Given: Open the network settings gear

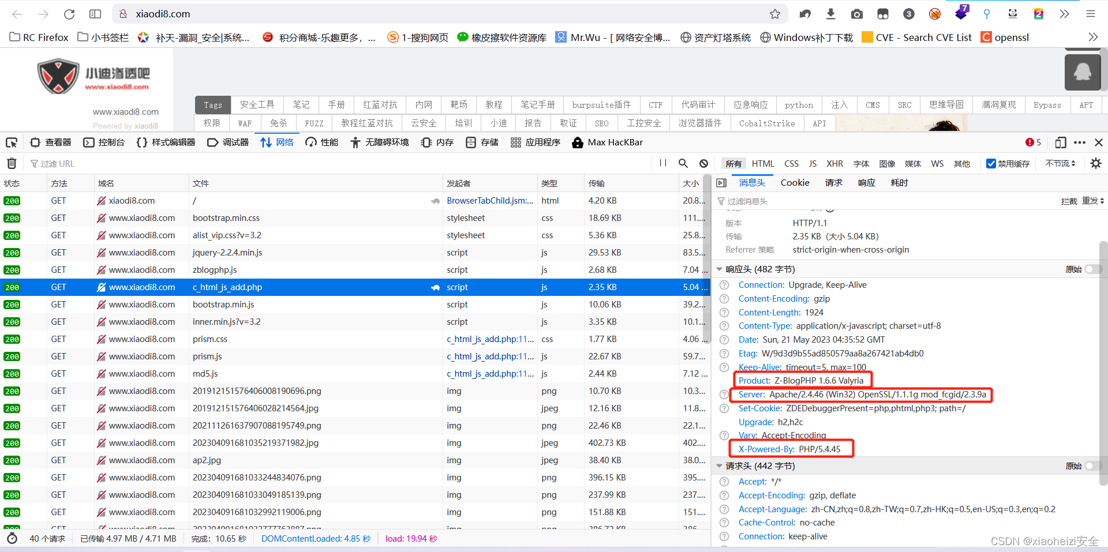Looking at the screenshot, I should click(1095, 163).
